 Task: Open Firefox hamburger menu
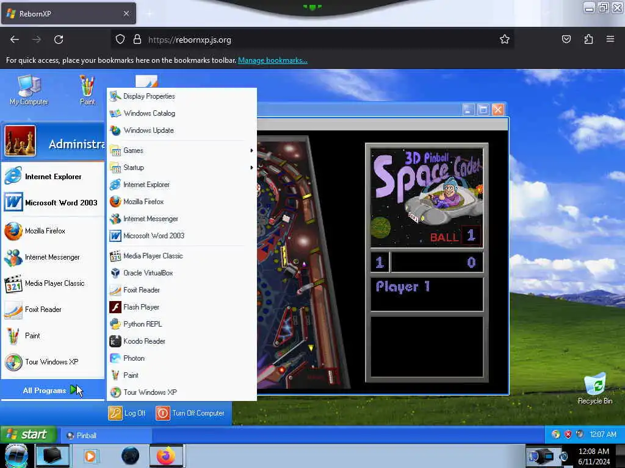click(610, 39)
